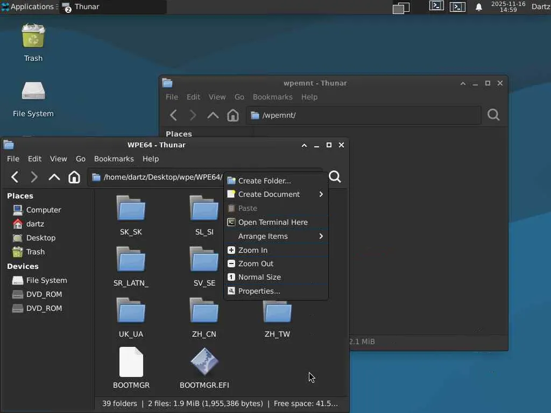Image resolution: width=551 pixels, height=413 pixels.
Task: Open Bookmarks menu in WPE64 window
Action: pos(114,159)
